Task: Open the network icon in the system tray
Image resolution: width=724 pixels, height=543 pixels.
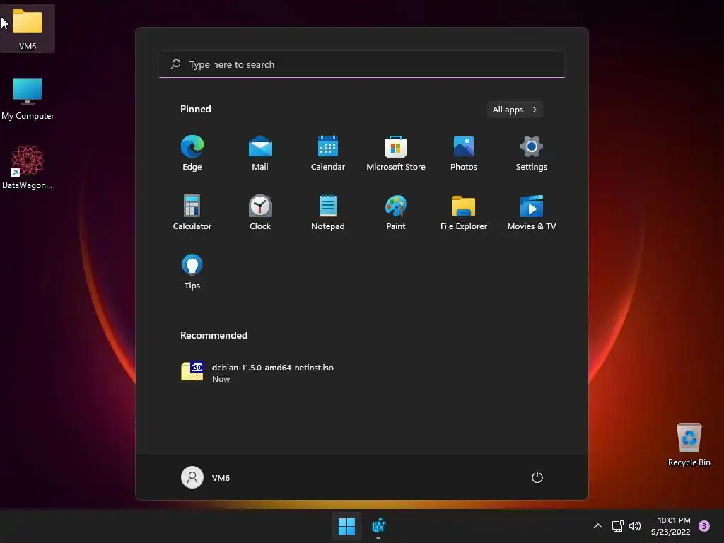Action: point(617,526)
